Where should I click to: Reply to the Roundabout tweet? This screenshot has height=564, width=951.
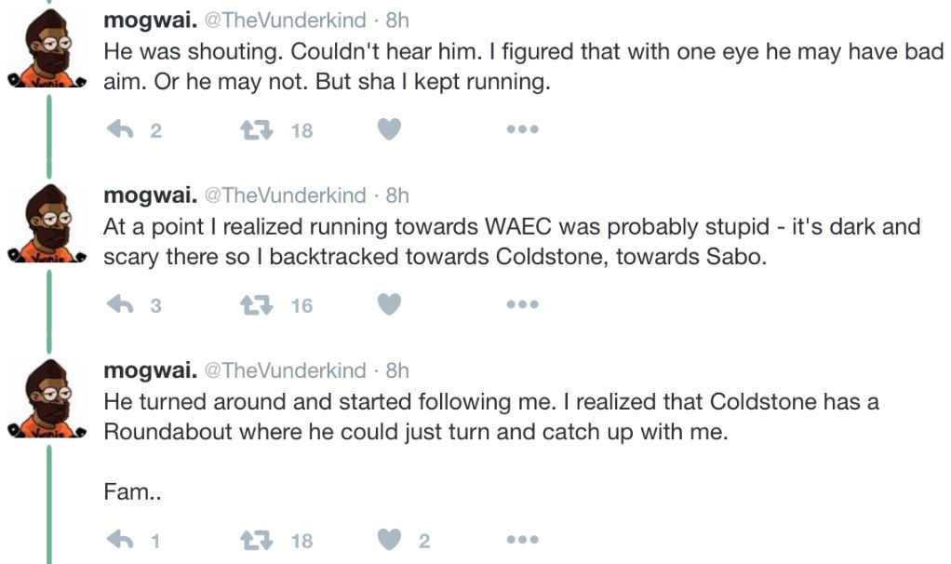pos(121,540)
